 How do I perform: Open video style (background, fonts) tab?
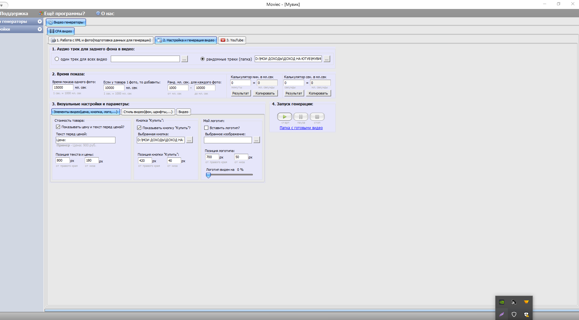pos(148,112)
